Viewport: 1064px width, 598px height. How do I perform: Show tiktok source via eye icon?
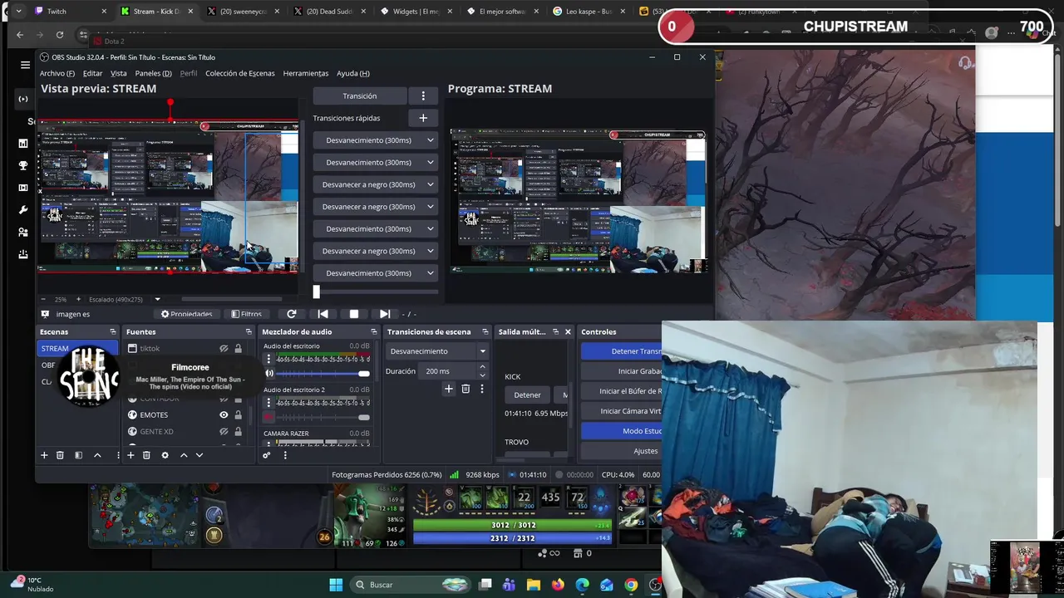click(x=224, y=349)
